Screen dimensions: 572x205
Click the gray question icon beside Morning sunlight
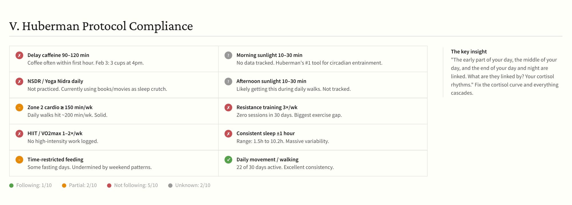[228, 55]
